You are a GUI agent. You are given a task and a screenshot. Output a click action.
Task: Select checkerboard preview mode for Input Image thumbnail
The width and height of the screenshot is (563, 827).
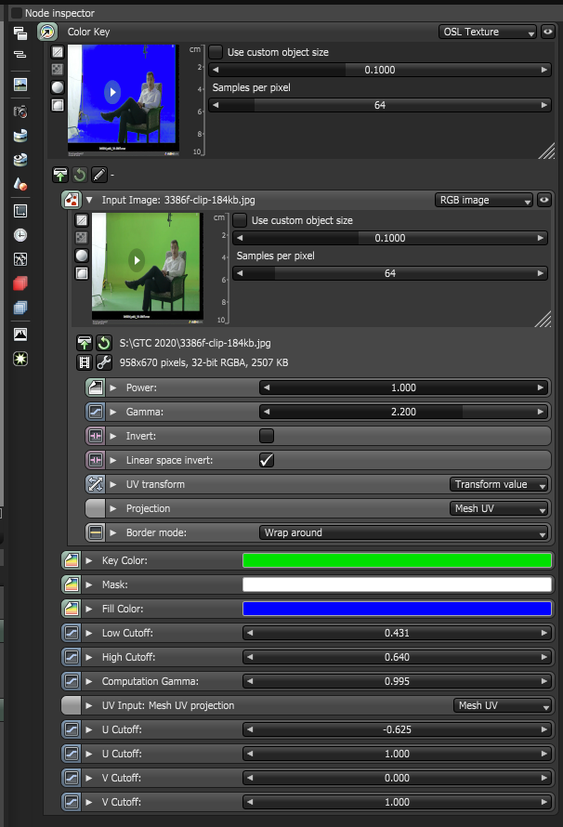tap(82, 237)
